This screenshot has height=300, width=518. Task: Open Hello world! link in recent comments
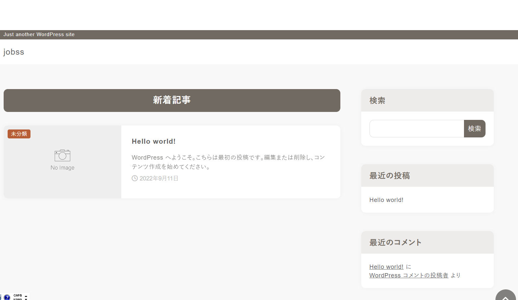(x=386, y=267)
